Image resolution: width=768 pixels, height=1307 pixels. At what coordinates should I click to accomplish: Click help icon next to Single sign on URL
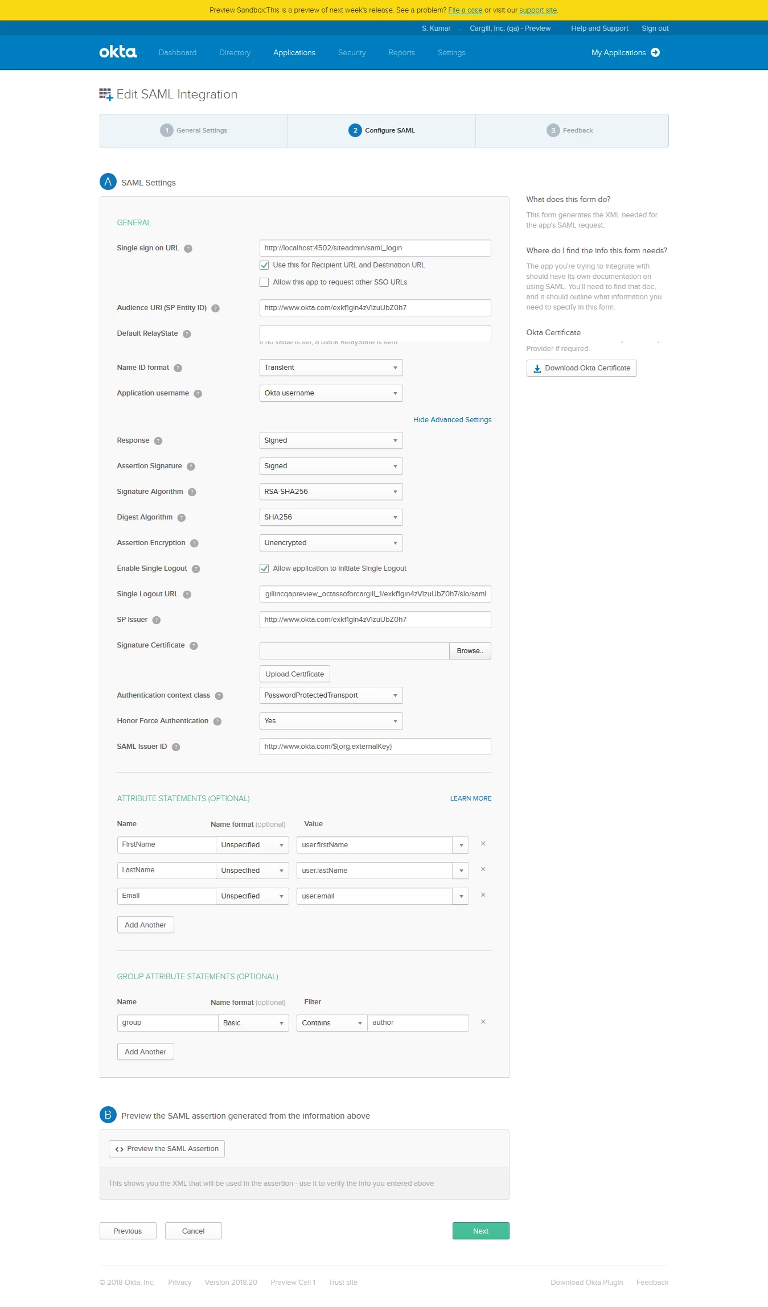click(188, 249)
